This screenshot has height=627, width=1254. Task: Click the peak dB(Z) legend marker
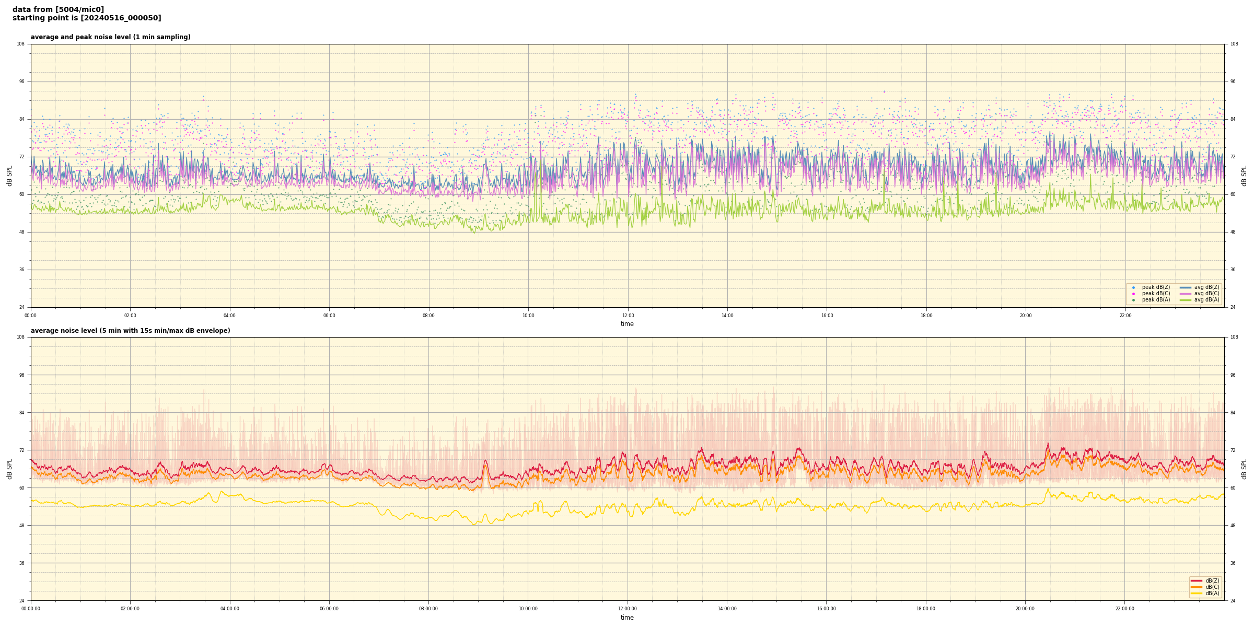[x=1133, y=287]
